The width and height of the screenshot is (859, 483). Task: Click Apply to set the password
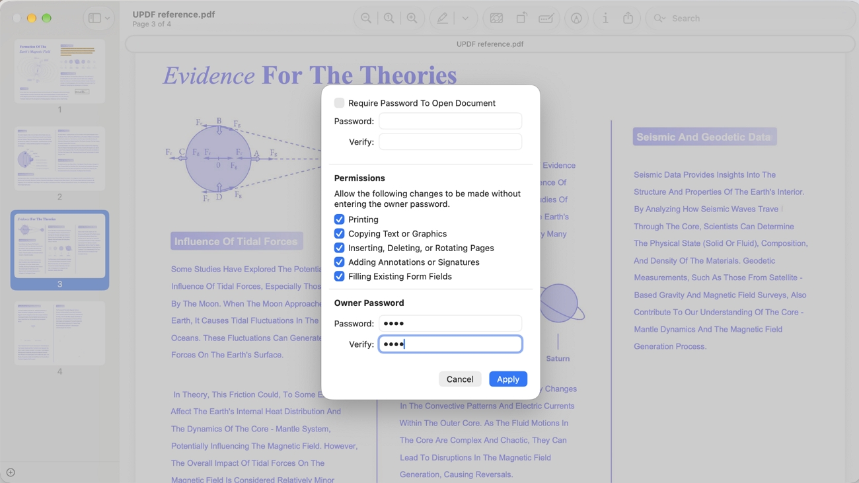click(x=508, y=379)
